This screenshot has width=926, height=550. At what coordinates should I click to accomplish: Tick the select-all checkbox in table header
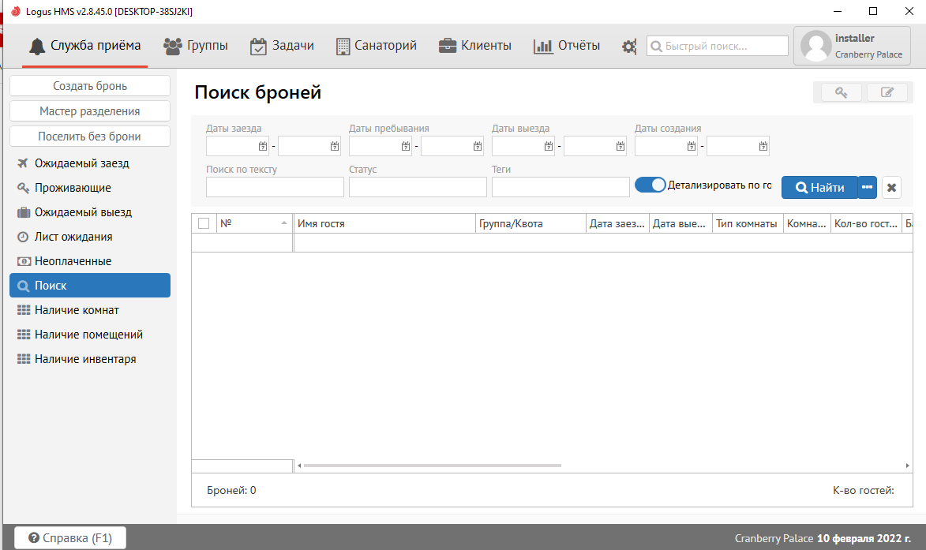pos(204,223)
